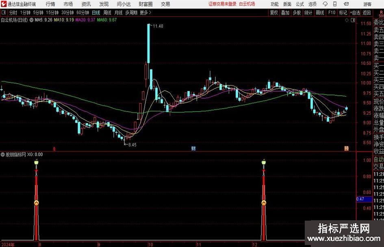Image resolution: width=384 pixels, height=247 pixels.
Task: Click left apple signal marker in indicator
Action: pos(36,162)
